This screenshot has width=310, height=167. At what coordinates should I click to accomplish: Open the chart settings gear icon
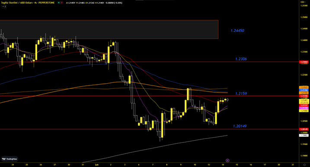[304, 165]
